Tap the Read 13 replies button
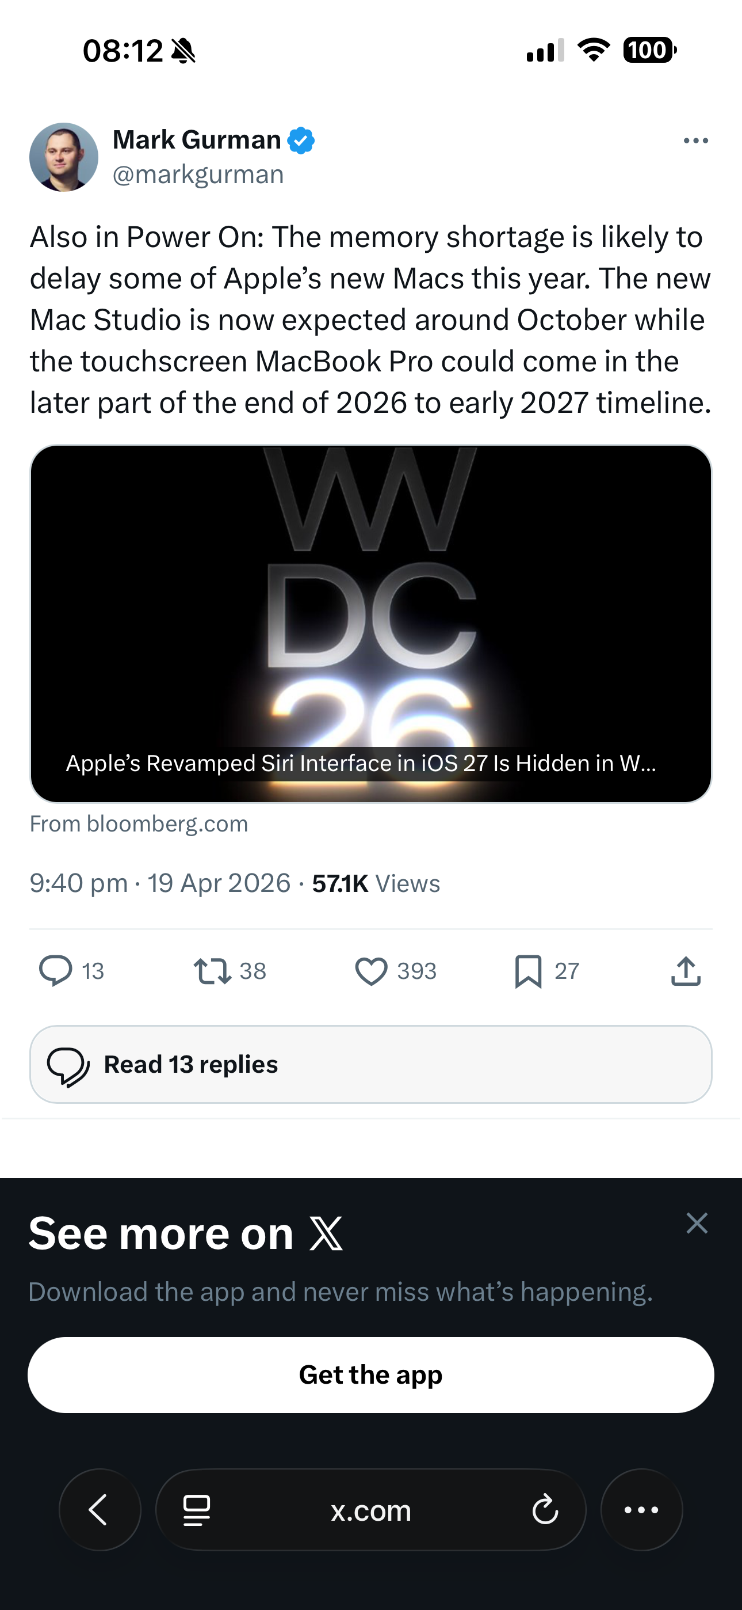 pyautogui.click(x=371, y=1064)
